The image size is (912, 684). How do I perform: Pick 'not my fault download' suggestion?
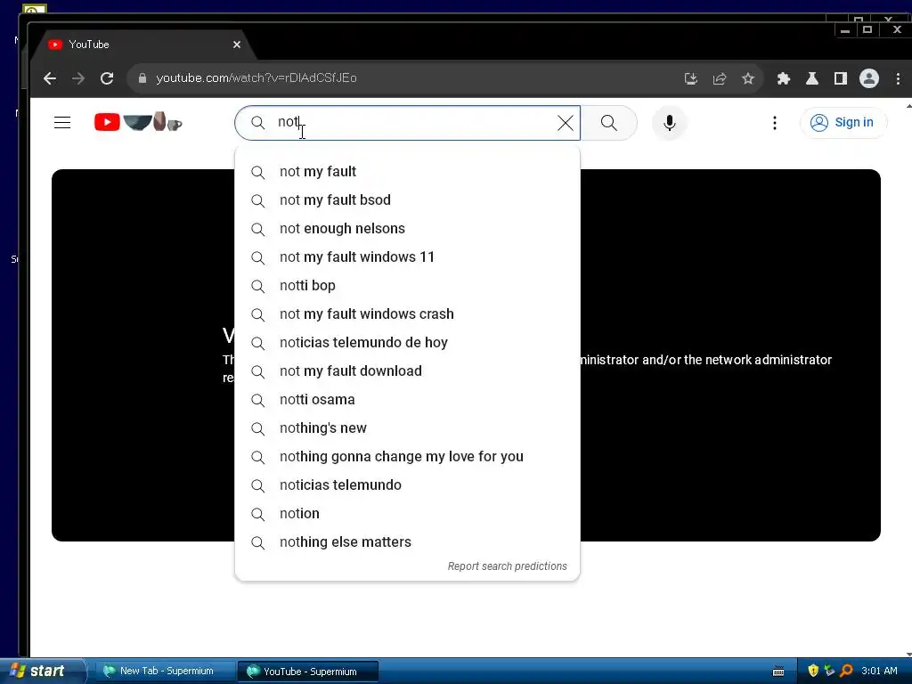pyautogui.click(x=407, y=371)
